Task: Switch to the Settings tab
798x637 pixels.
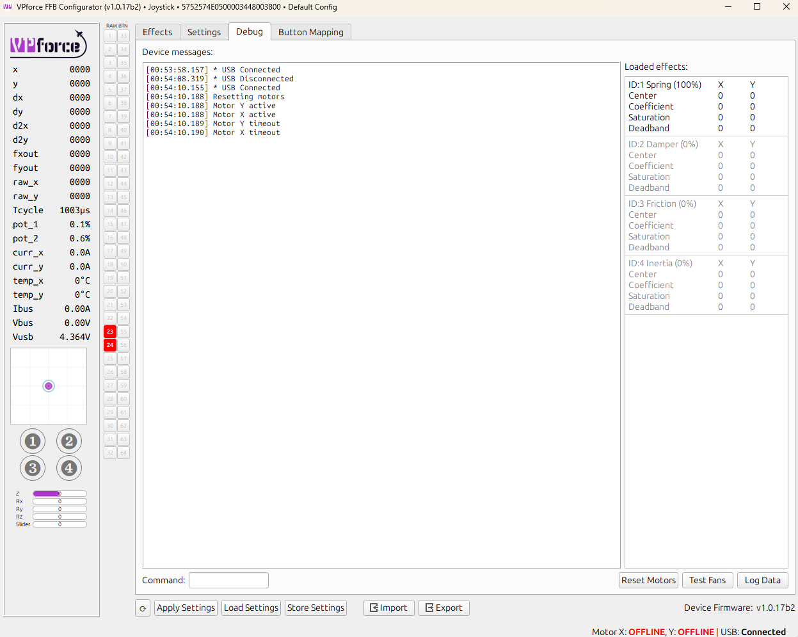Action: pos(204,32)
